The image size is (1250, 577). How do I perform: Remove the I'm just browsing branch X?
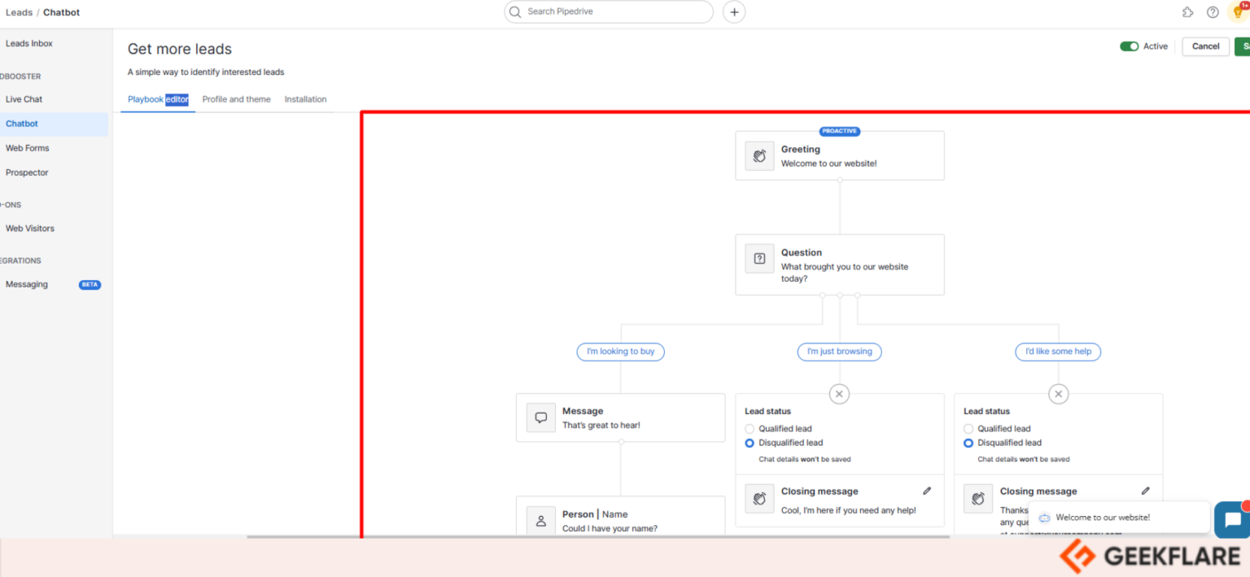(839, 394)
